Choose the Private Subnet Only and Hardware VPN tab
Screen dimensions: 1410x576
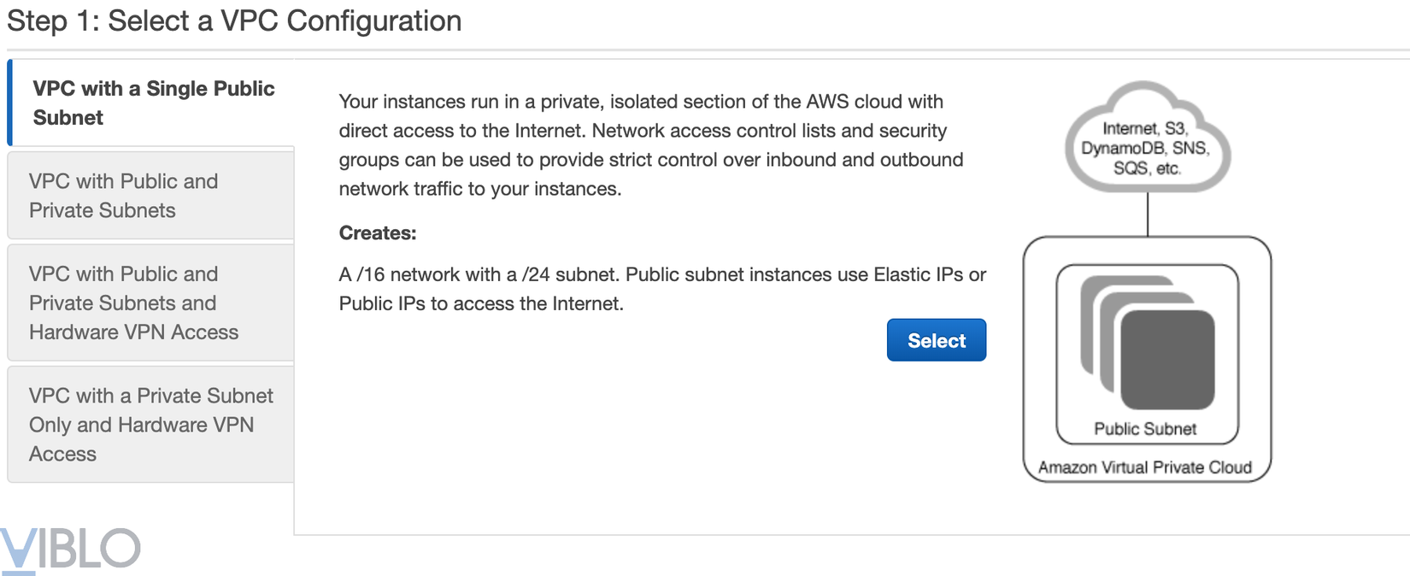(x=150, y=425)
